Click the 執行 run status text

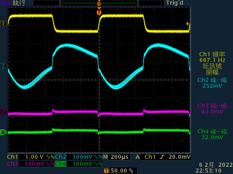coord(19,3)
